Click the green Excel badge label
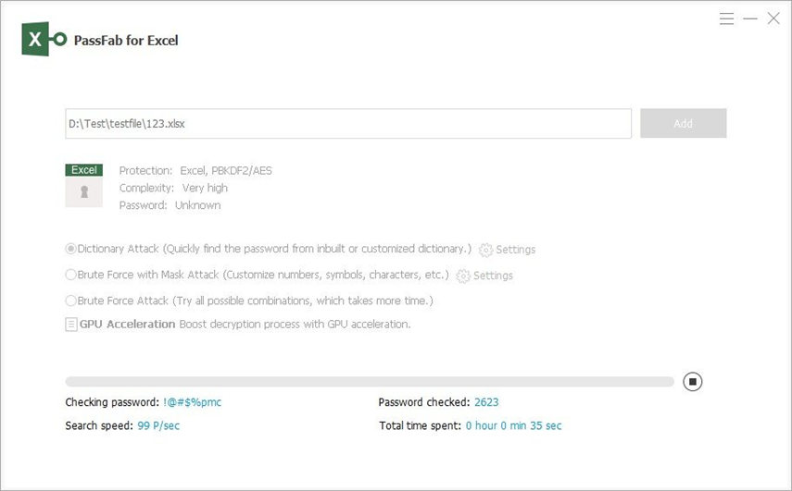Screen dimensions: 792x491 pos(84,170)
